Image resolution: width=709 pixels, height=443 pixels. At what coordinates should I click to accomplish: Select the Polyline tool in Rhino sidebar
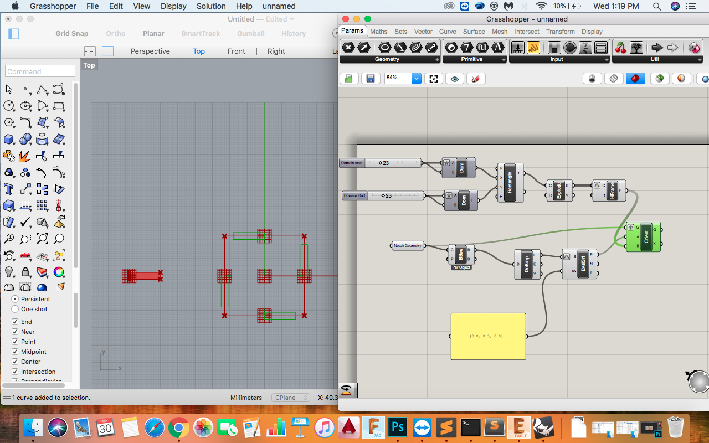click(42, 89)
